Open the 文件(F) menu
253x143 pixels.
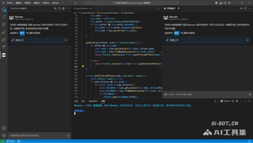(x=9, y=2)
